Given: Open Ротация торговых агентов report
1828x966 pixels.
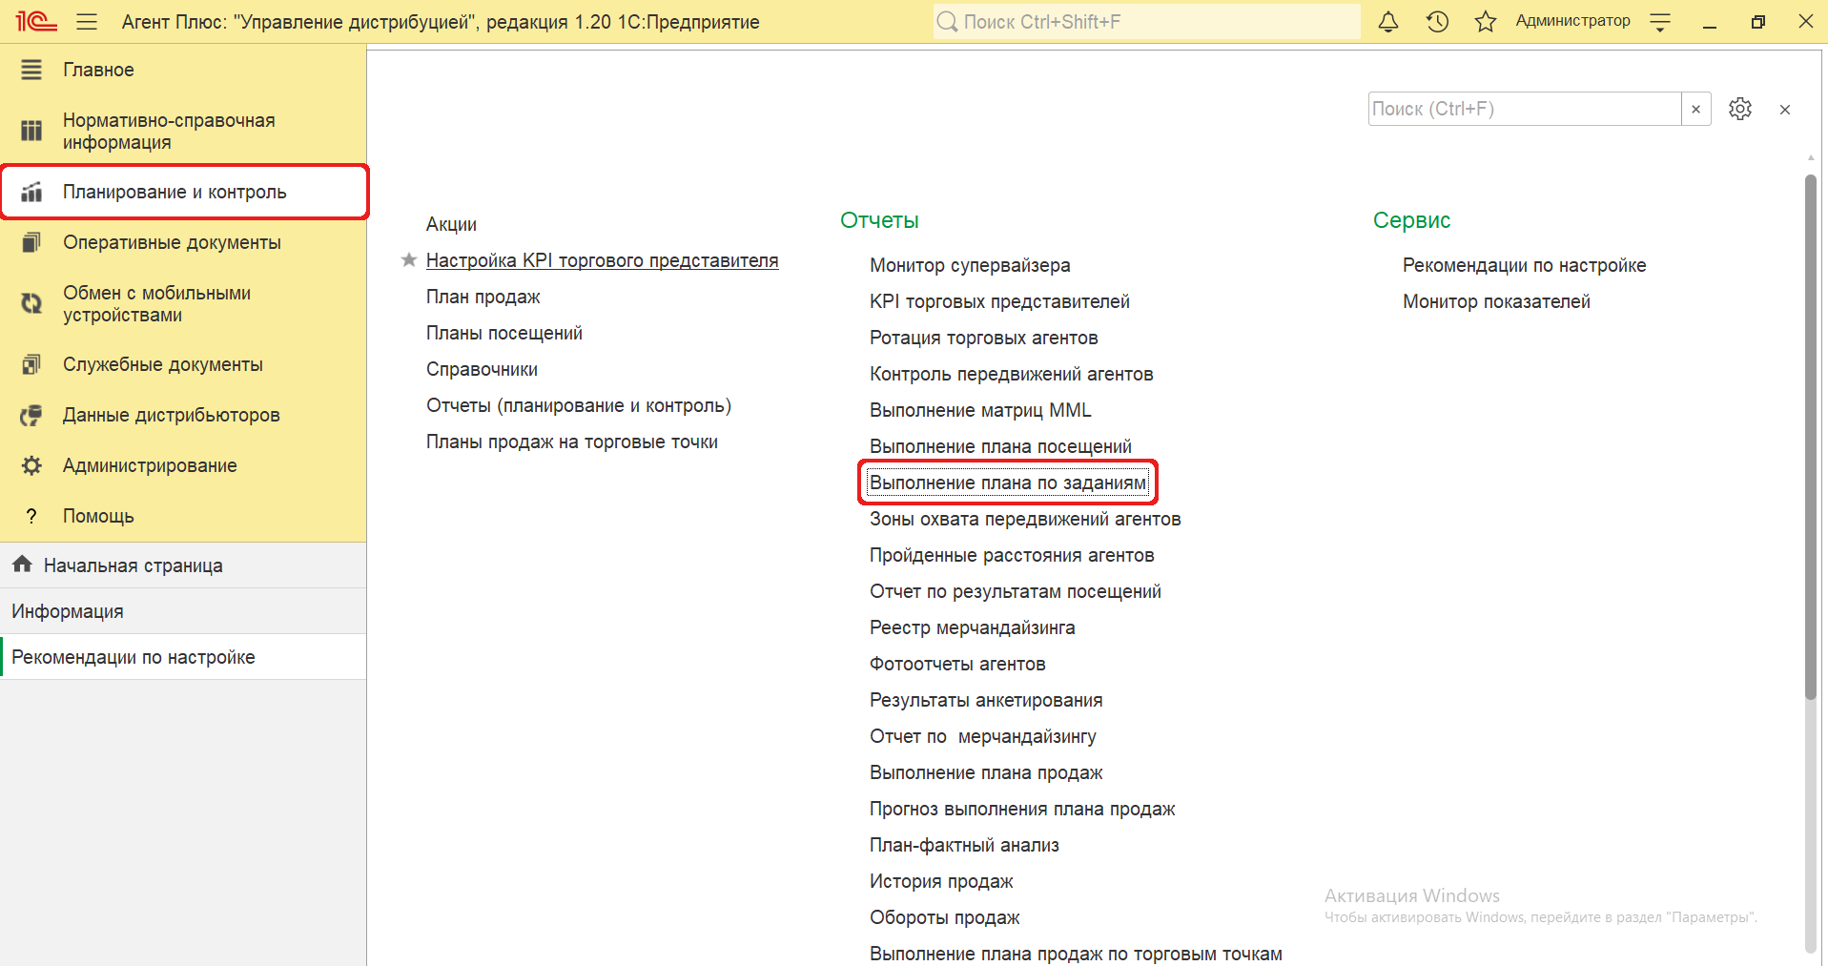Looking at the screenshot, I should point(984,338).
